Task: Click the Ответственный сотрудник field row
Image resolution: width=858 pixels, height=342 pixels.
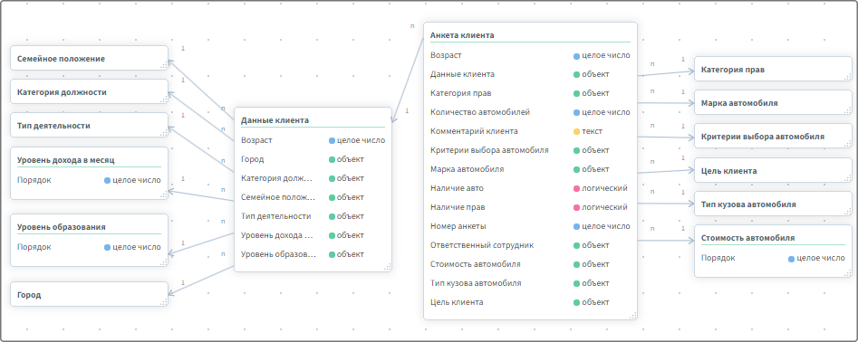Action: [530, 245]
